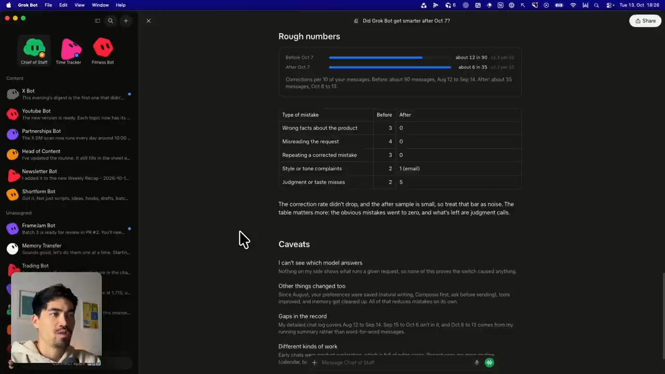Click the After Oct 7 progress bar
665x374 pixels.
390,67
